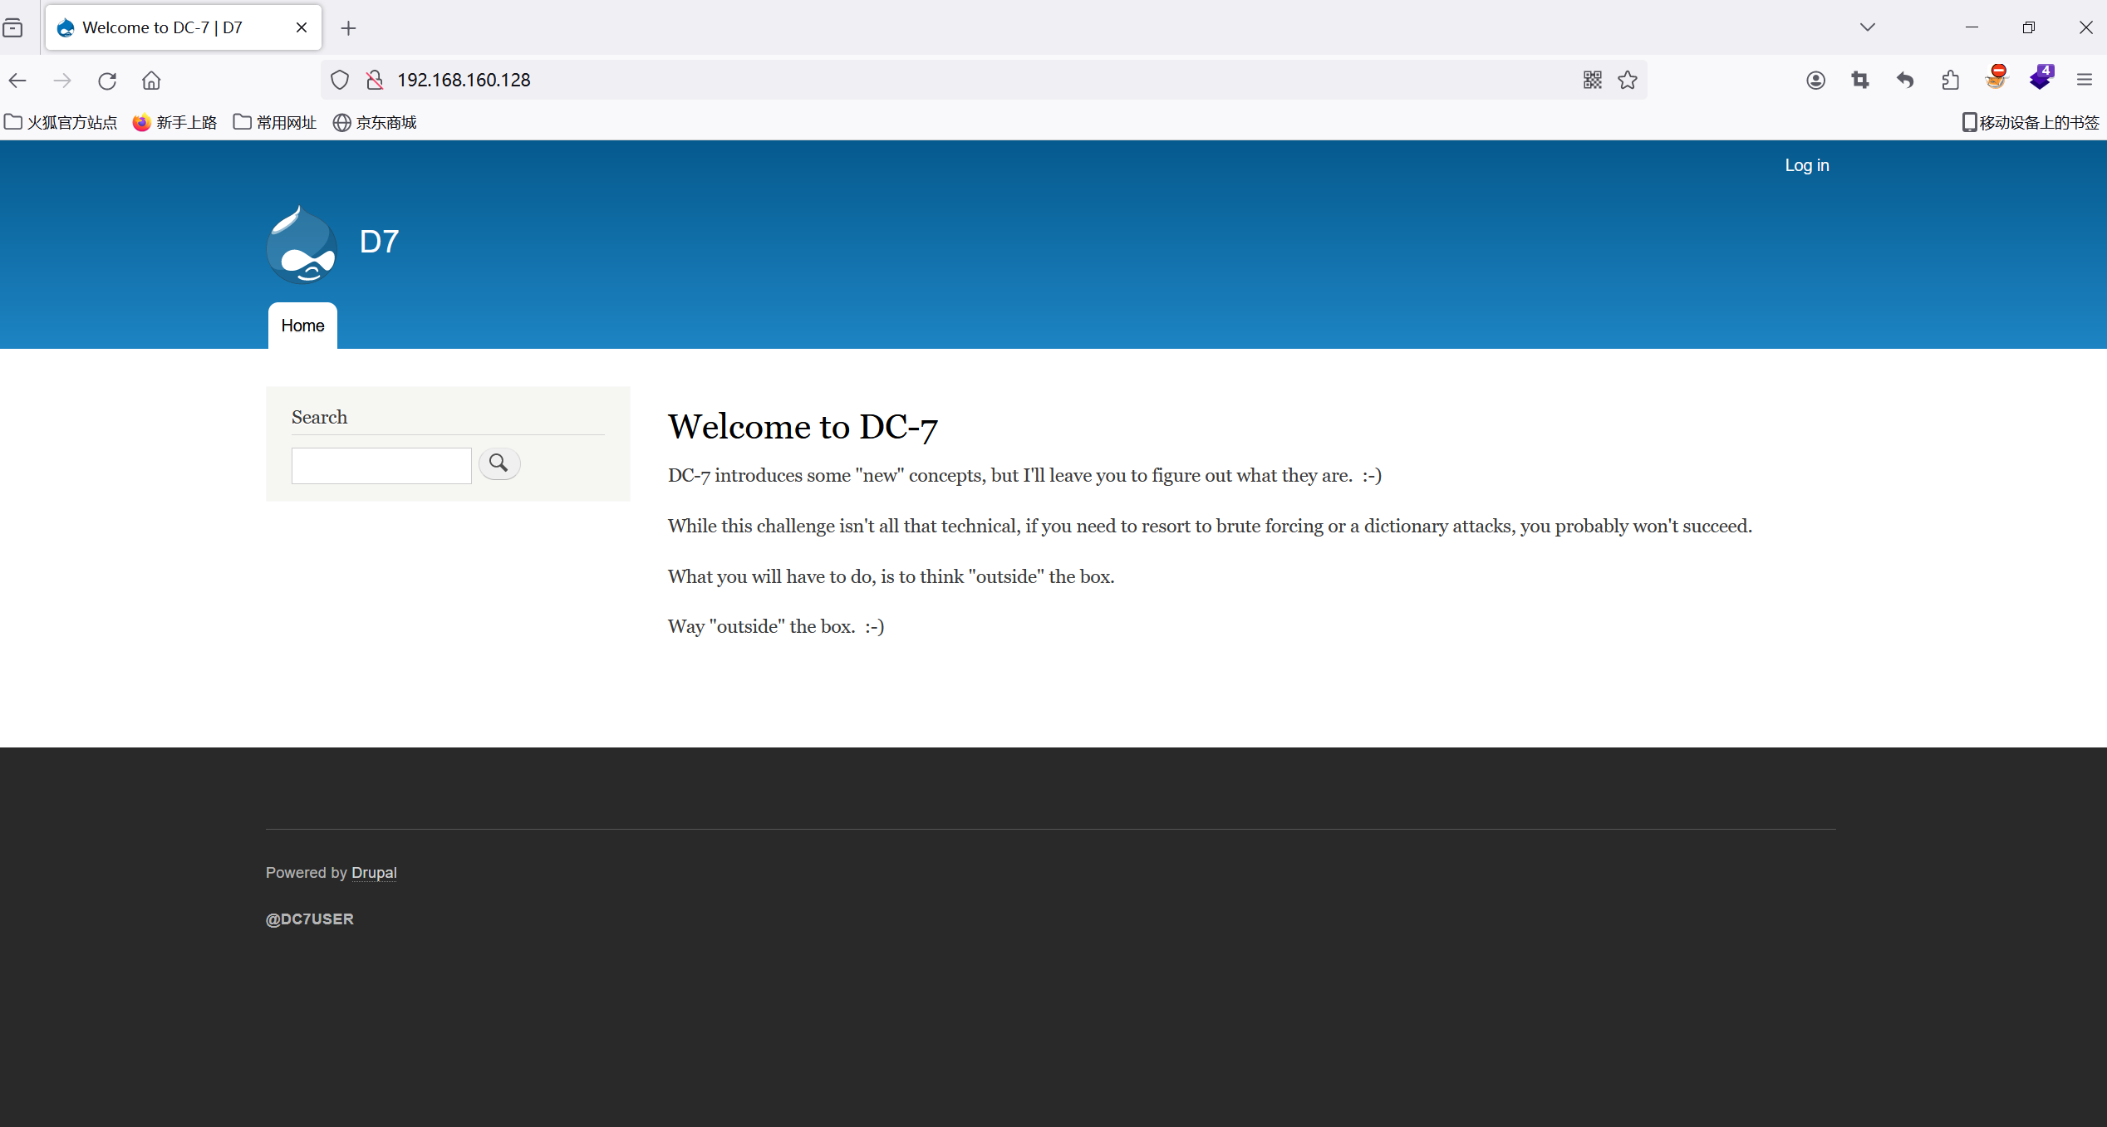Image resolution: width=2107 pixels, height=1127 pixels.
Task: Open the QR code generator icon
Action: coord(1592,80)
